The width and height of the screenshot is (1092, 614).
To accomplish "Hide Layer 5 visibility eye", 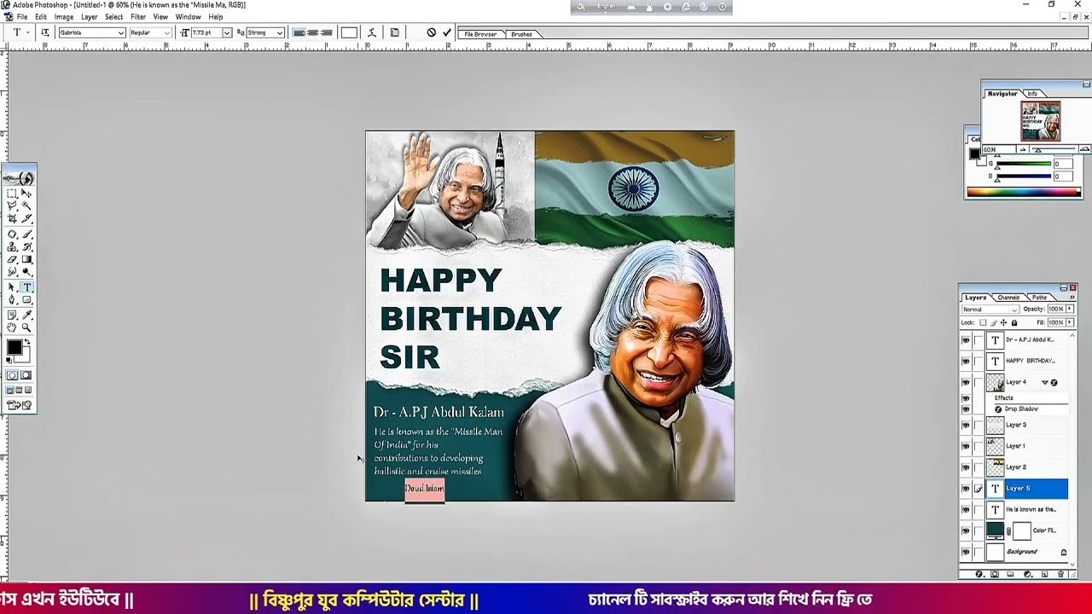I will pos(966,489).
